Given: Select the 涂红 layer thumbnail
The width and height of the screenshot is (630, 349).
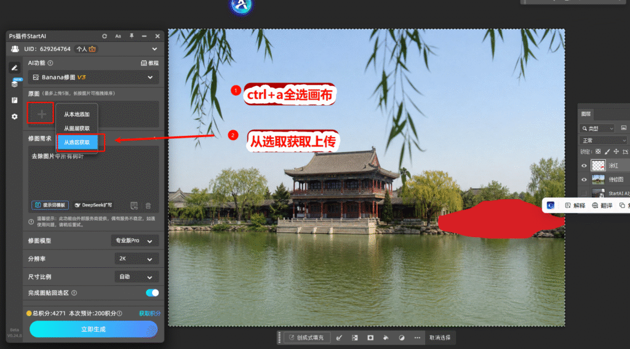Looking at the screenshot, I should pyautogui.click(x=598, y=165).
